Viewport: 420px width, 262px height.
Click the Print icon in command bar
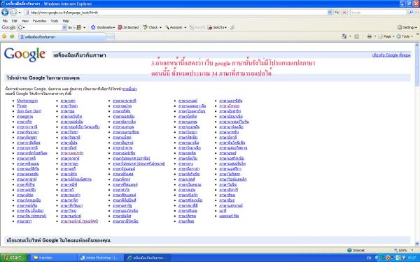tap(370, 36)
